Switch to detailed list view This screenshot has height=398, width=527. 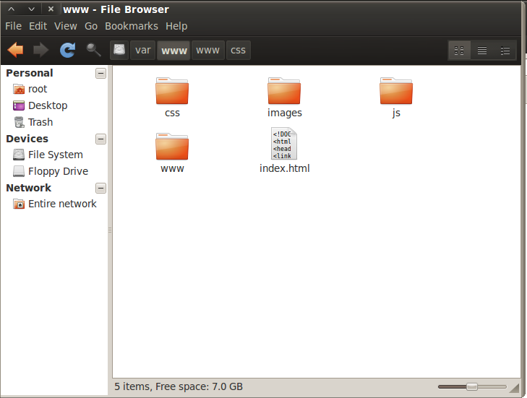click(x=482, y=51)
